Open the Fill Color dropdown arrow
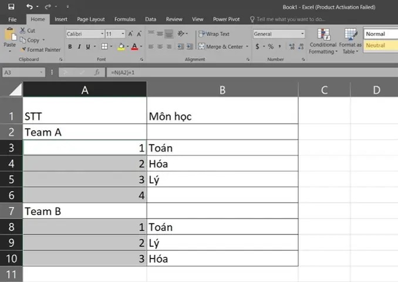 [127, 46]
